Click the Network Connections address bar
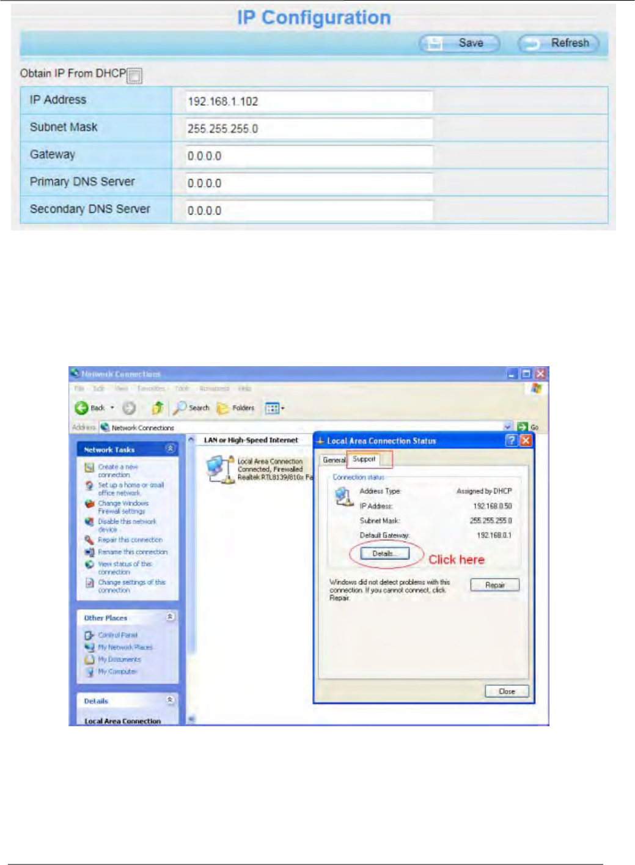The width and height of the screenshot is (635, 865). point(306,427)
